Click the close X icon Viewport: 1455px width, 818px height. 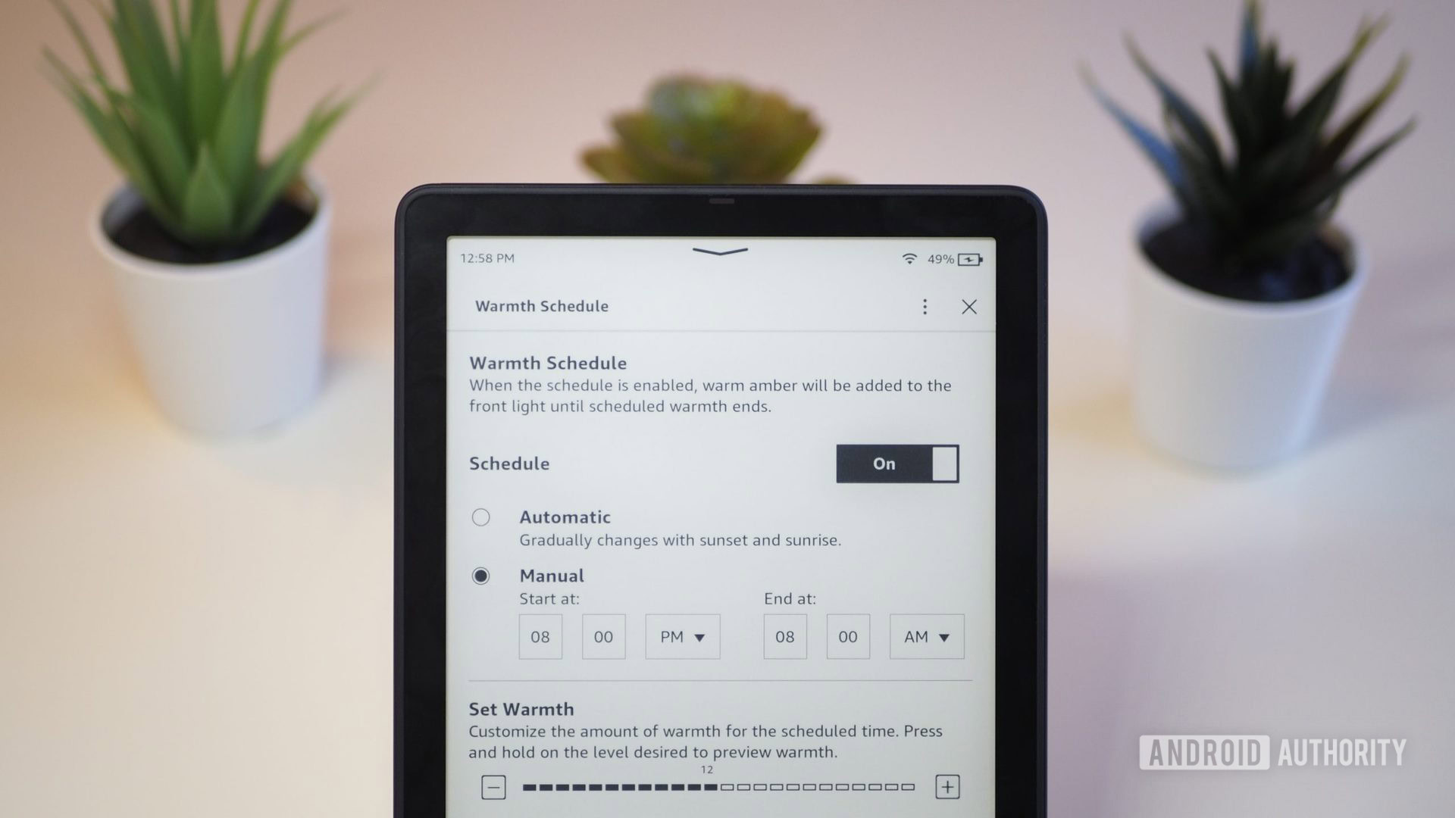click(x=967, y=307)
